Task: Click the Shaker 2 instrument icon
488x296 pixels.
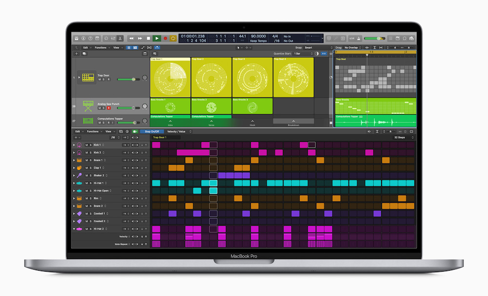Action: tap(79, 176)
